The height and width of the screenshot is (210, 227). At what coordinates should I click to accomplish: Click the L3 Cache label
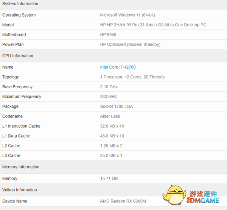click(x=11, y=156)
